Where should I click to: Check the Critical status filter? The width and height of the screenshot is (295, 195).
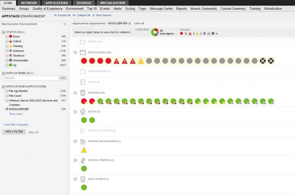coord(7,41)
